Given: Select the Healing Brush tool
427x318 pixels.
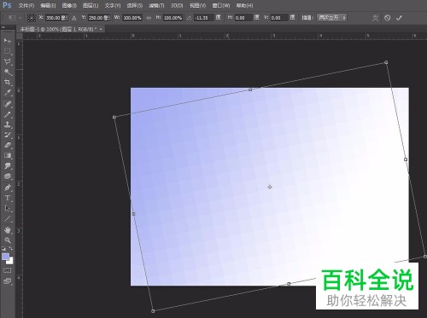Looking at the screenshot, I should (x=8, y=104).
